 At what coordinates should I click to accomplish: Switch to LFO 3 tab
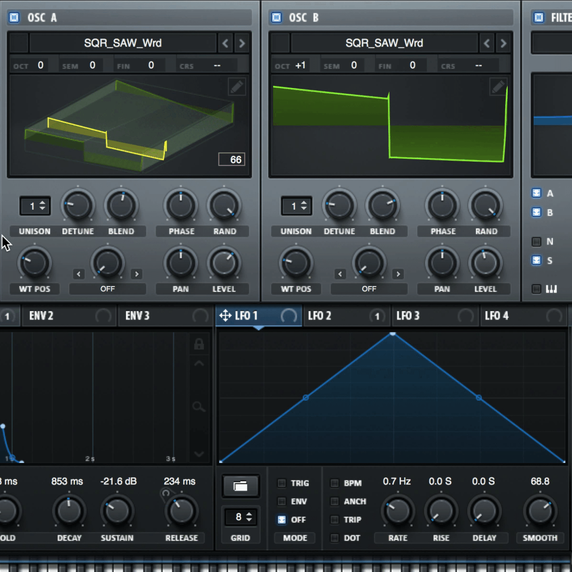point(435,316)
